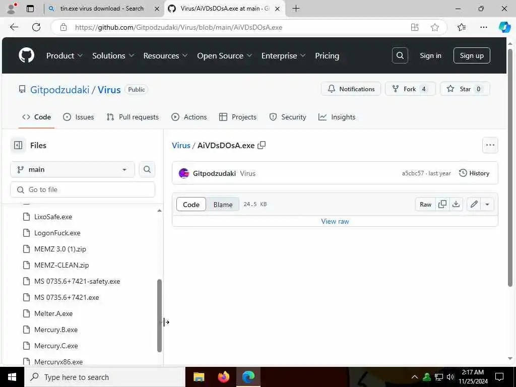Click the Sign in link
Viewport: 516px width, 387px height.
(x=430, y=55)
